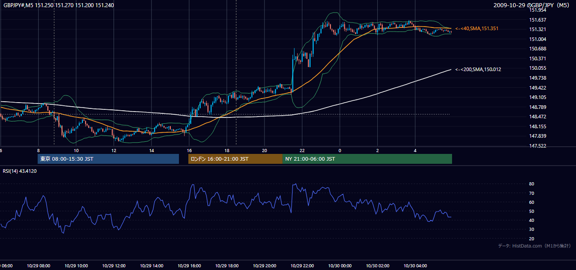The height and width of the screenshot is (270, 576).
Task: Click the 10/30 02:00 date axis label
Action: 378,265
